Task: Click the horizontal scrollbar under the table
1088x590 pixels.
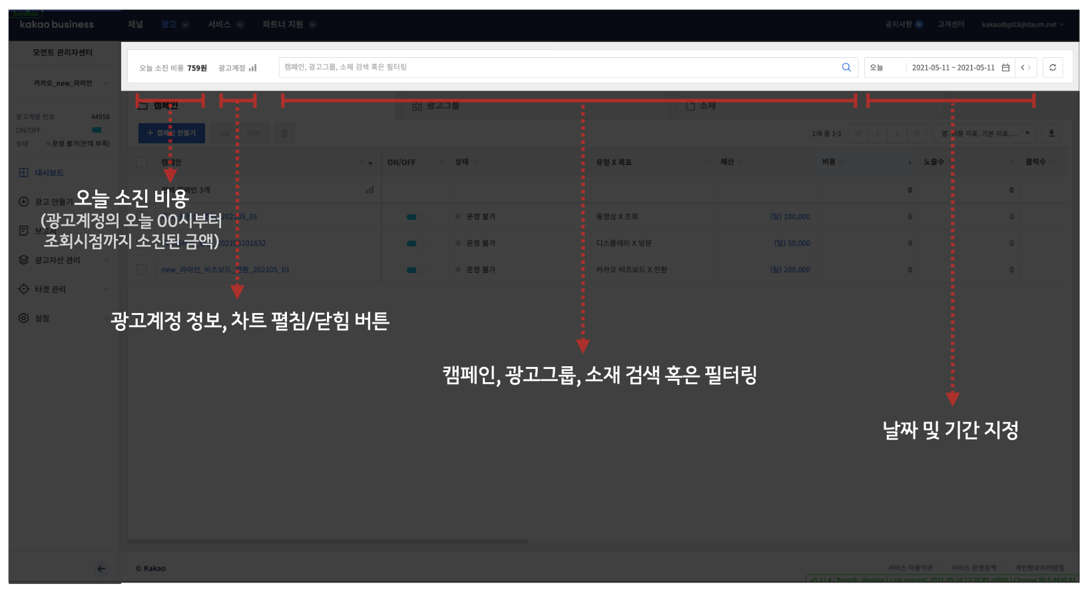Action: click(x=328, y=541)
